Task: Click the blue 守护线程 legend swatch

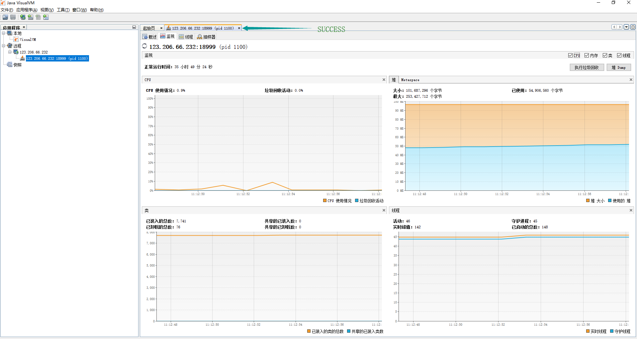Action: 612,331
